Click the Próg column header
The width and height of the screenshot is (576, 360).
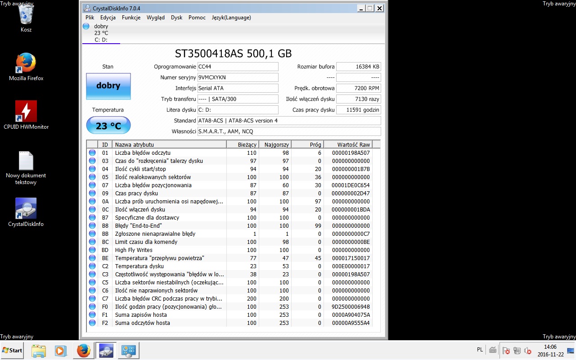click(x=308, y=144)
